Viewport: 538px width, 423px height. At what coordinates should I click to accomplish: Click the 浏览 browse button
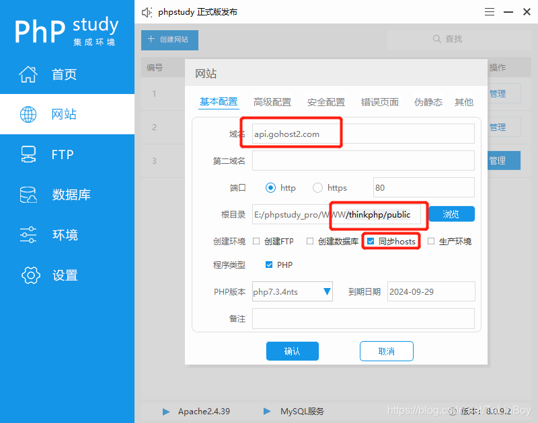tap(451, 214)
